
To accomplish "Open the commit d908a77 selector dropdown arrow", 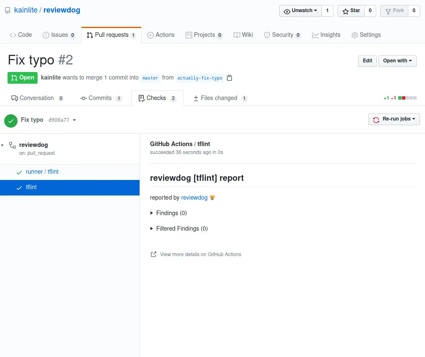I will pos(74,120).
